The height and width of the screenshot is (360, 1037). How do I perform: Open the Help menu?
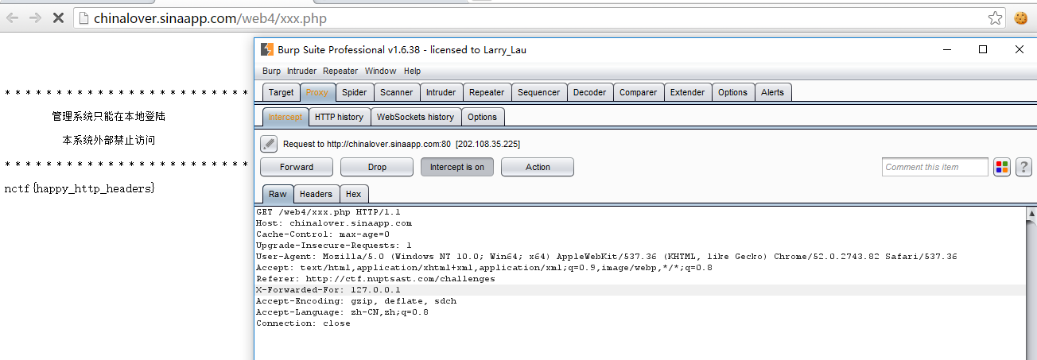(412, 71)
